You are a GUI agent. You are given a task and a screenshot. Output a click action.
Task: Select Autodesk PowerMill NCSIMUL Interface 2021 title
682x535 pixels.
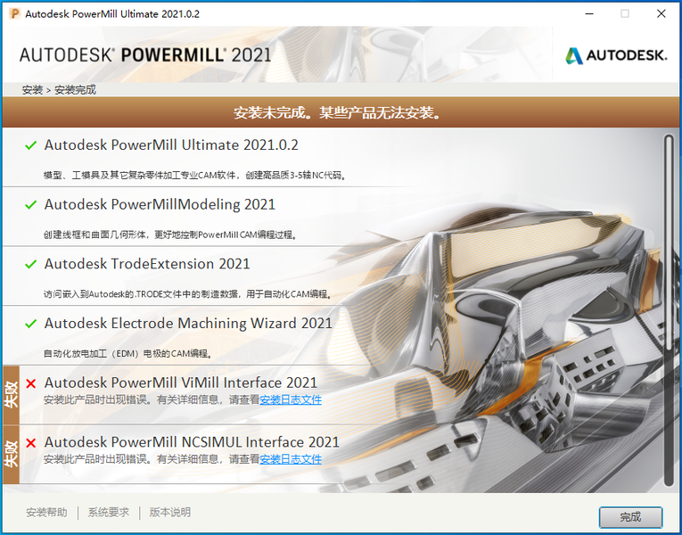click(192, 442)
